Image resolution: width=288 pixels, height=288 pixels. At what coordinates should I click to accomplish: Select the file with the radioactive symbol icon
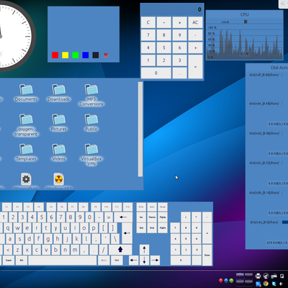click(58, 179)
